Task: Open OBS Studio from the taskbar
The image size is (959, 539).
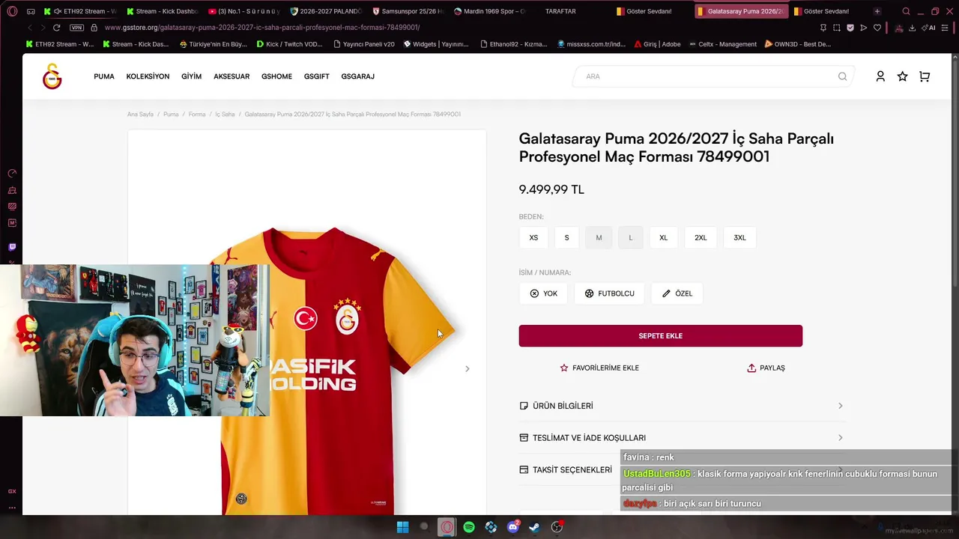Action: point(557,527)
